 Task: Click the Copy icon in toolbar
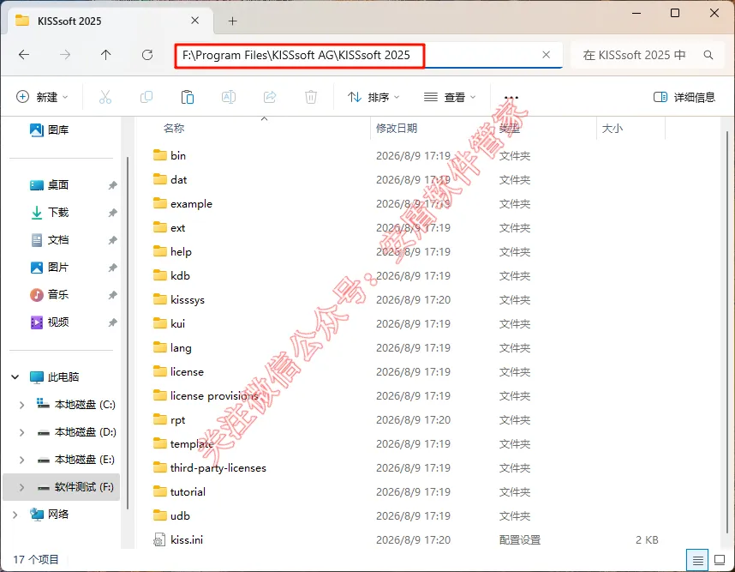tap(146, 97)
